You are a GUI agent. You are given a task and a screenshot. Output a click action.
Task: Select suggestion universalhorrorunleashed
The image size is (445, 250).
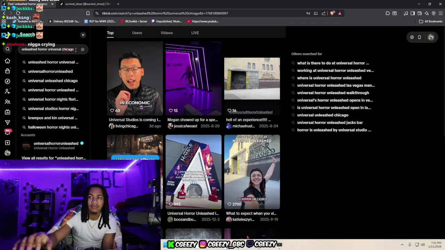click(x=50, y=72)
